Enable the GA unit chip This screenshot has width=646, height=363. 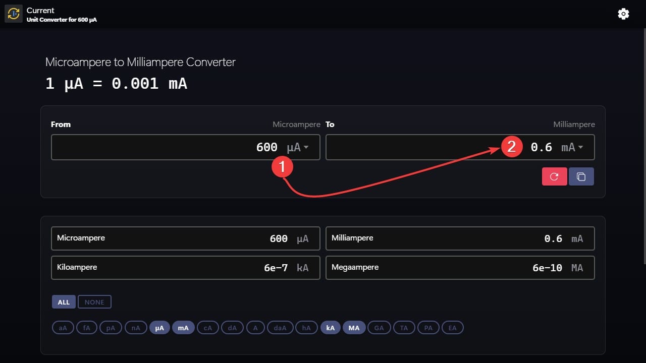(x=379, y=327)
